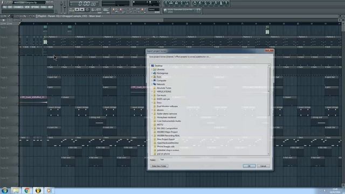345x194 pixels.
Task: Confirm the dialog with OK
Action: click(249, 166)
